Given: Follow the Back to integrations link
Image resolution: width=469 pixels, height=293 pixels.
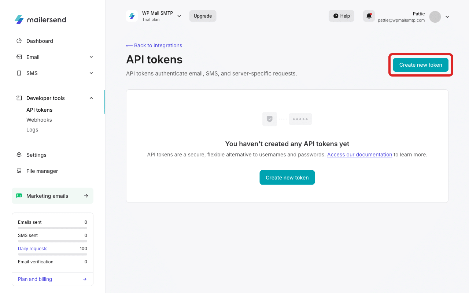Looking at the screenshot, I should click(154, 45).
